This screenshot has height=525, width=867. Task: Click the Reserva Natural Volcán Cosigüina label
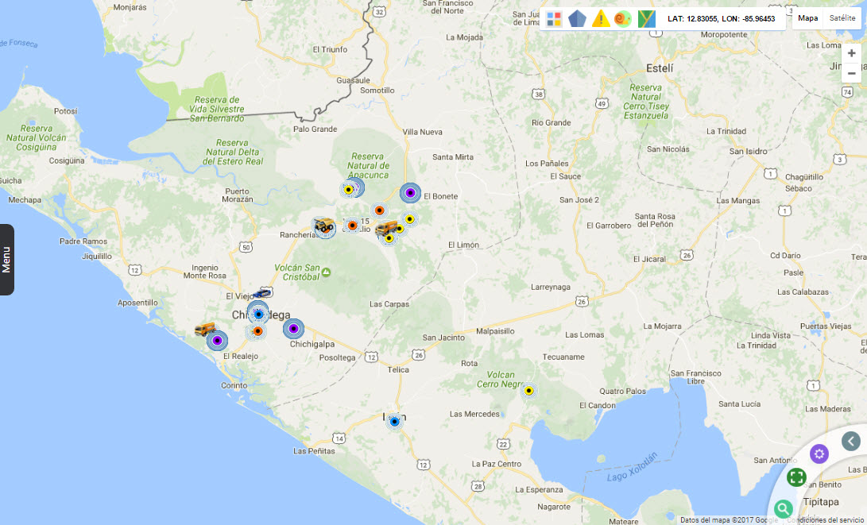tap(37, 137)
